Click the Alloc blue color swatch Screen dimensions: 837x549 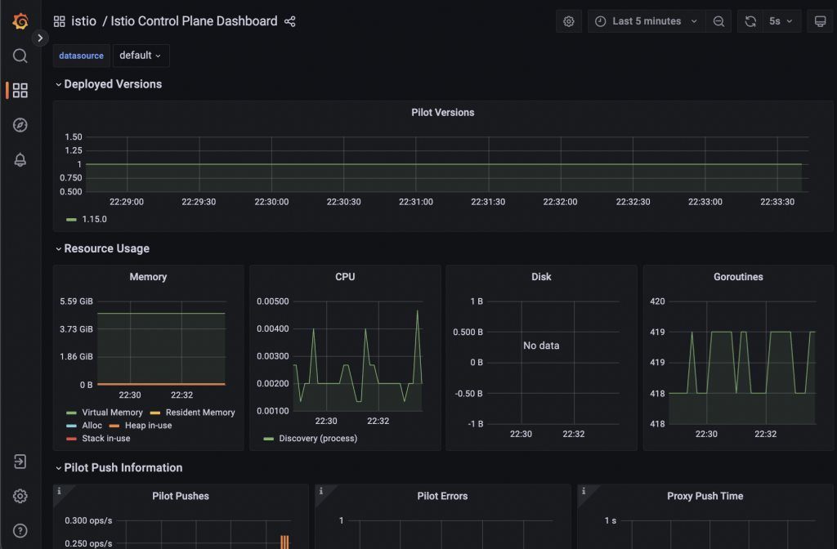(71, 426)
